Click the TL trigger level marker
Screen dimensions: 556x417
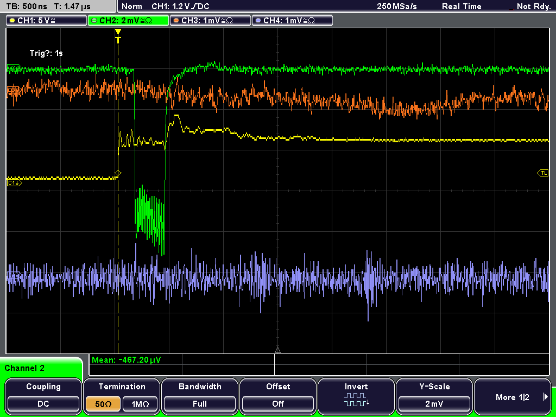tap(543, 173)
